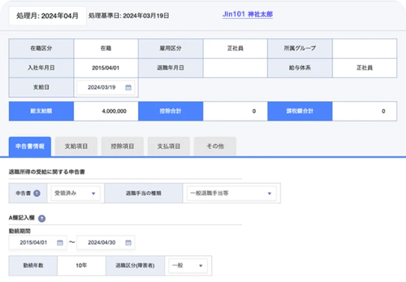
Task: Open the Jin101 神社太郎 employee link
Action: [x=247, y=14]
